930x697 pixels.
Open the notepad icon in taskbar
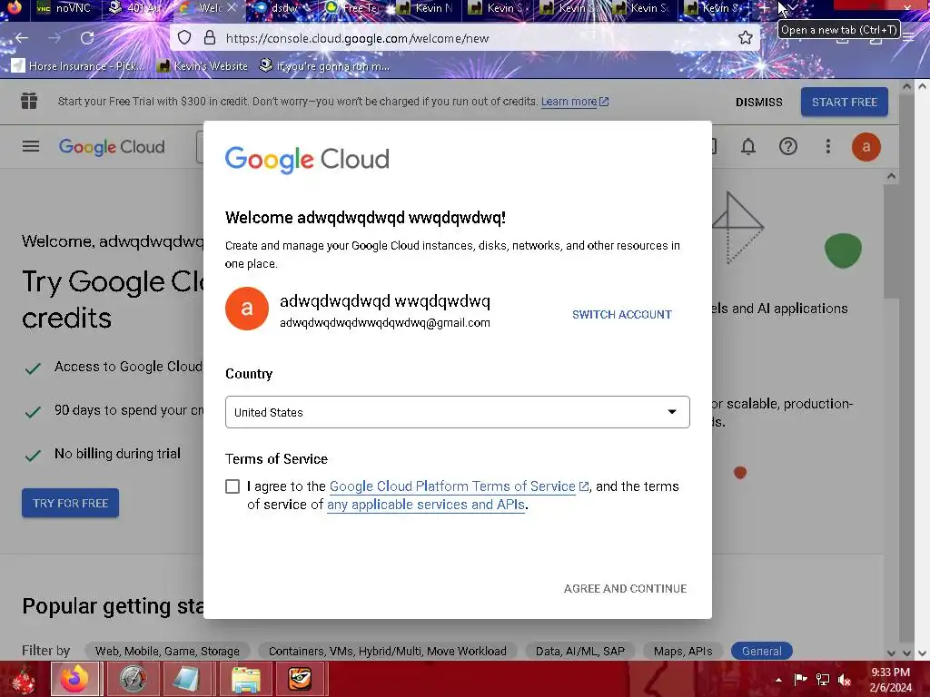[187, 679]
